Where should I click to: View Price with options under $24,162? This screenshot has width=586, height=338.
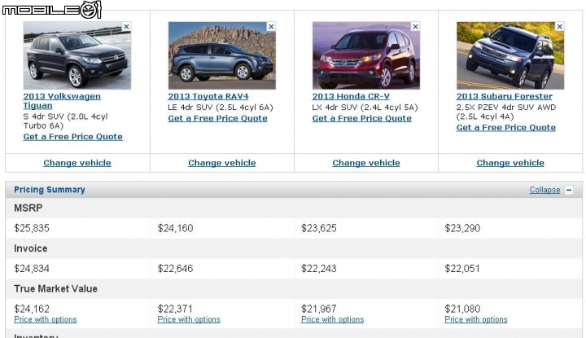[x=46, y=320]
